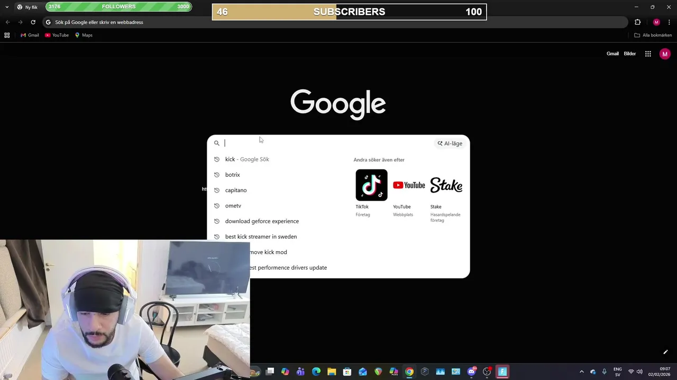Open the Photos app in taskbar

(x=440, y=372)
